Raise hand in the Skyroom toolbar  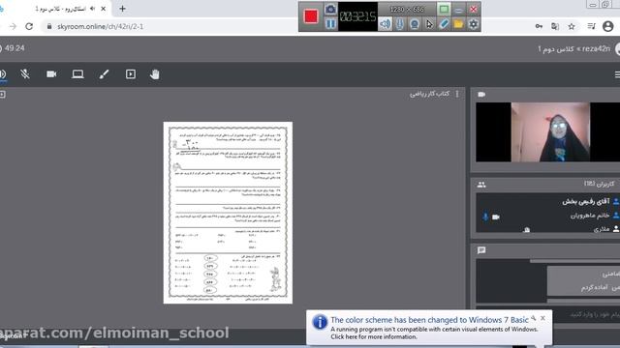click(155, 74)
